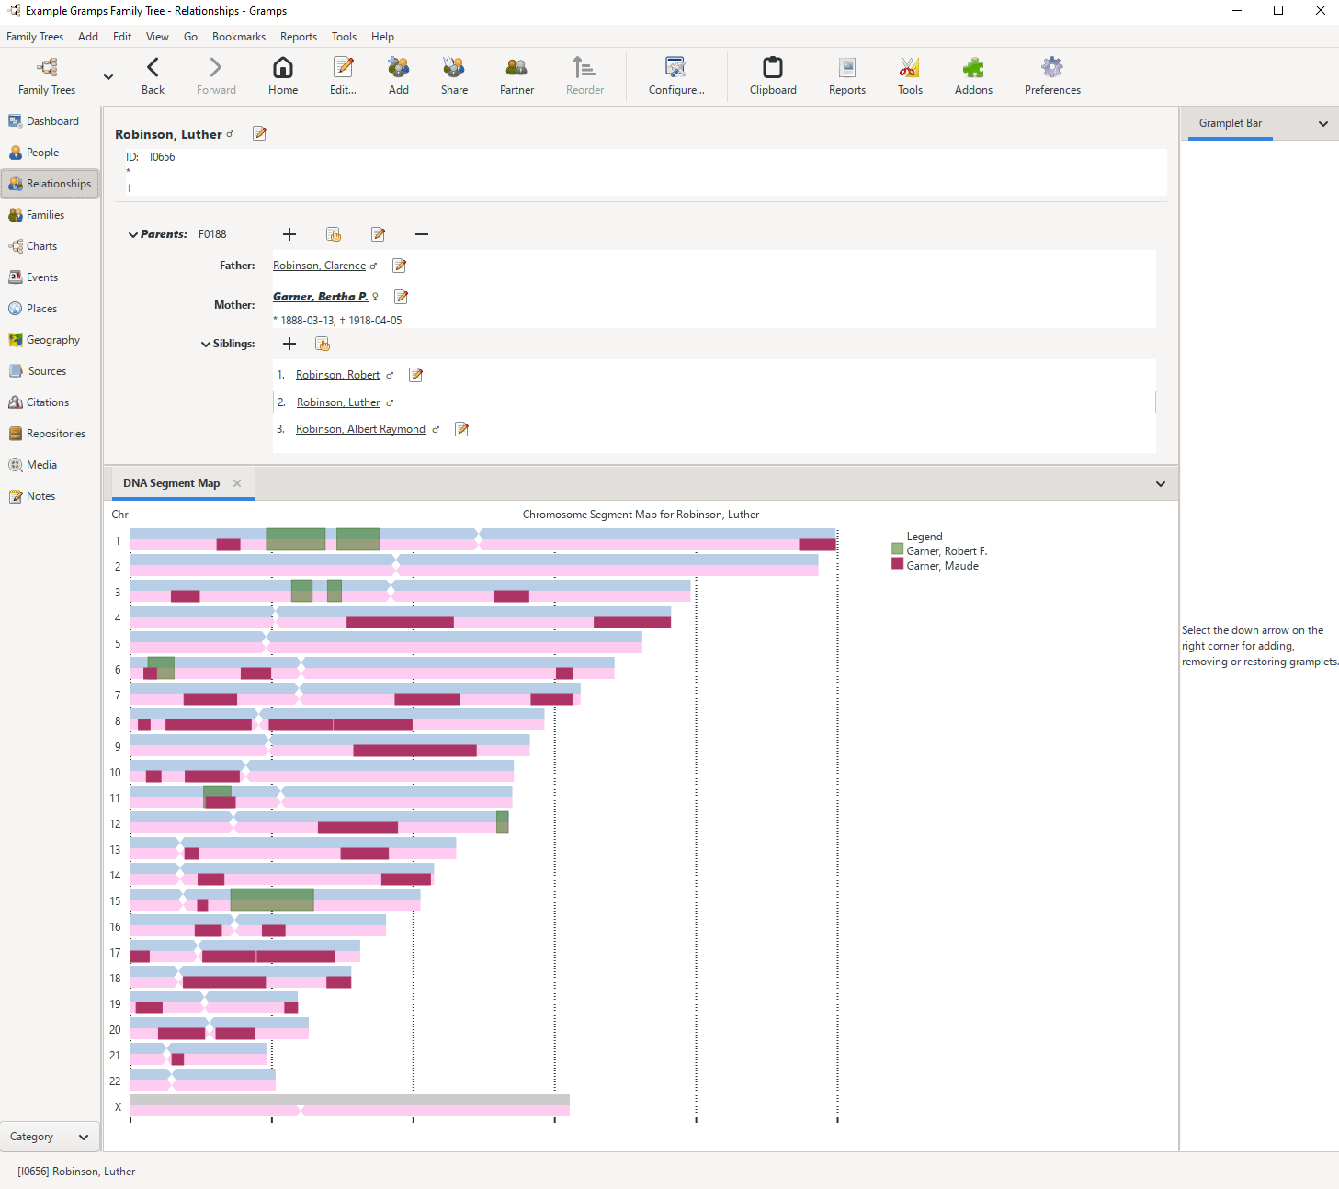Open the Category dropdown
This screenshot has height=1189, width=1339.
(x=50, y=1137)
